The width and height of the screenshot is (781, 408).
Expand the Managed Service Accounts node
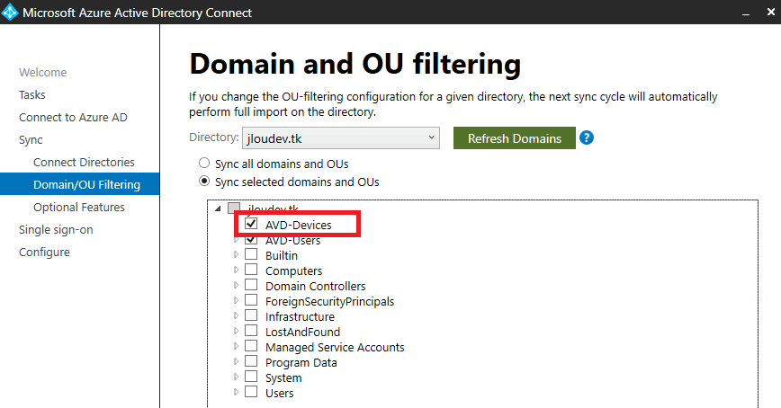[236, 346]
